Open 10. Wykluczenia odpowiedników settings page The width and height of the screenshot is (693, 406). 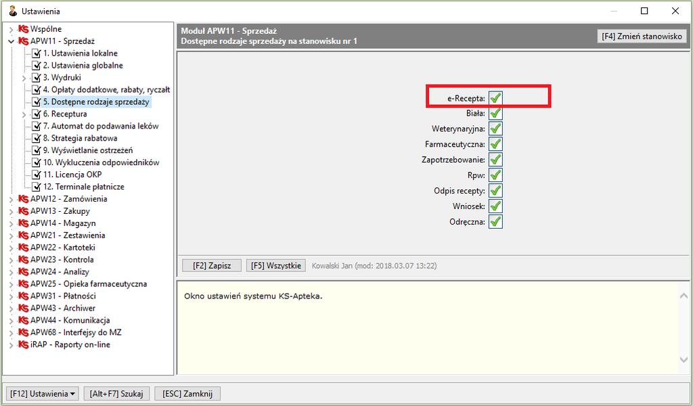(x=102, y=162)
